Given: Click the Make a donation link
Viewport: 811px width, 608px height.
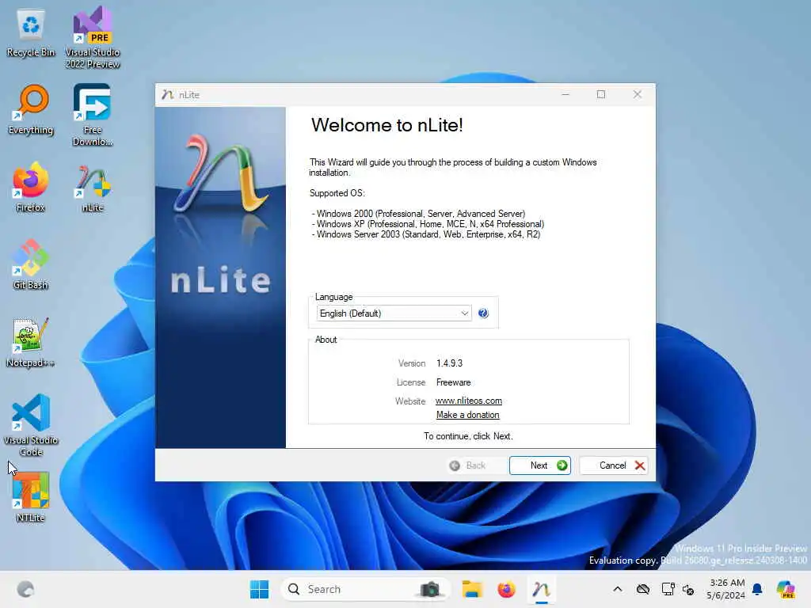Looking at the screenshot, I should coord(467,415).
